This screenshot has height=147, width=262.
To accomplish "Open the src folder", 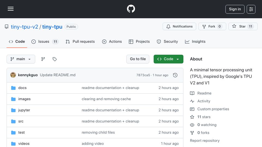I will pyautogui.click(x=21, y=121).
